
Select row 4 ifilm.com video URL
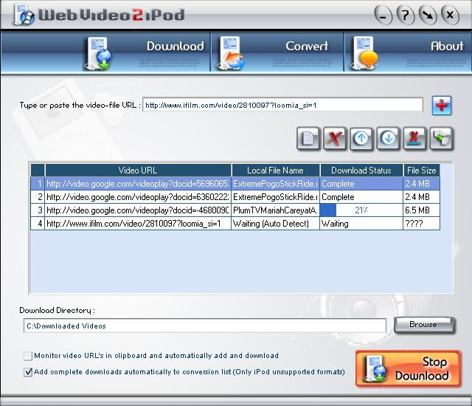pos(138,224)
